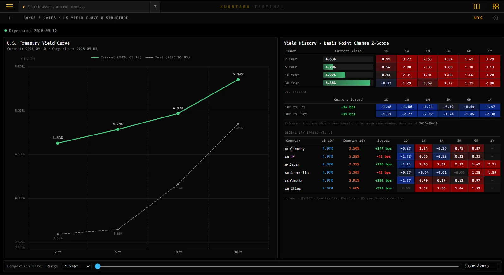This screenshot has width=504, height=275.
Task: Click the Diperbarui 2026-09-10 status
Action: click(x=31, y=31)
